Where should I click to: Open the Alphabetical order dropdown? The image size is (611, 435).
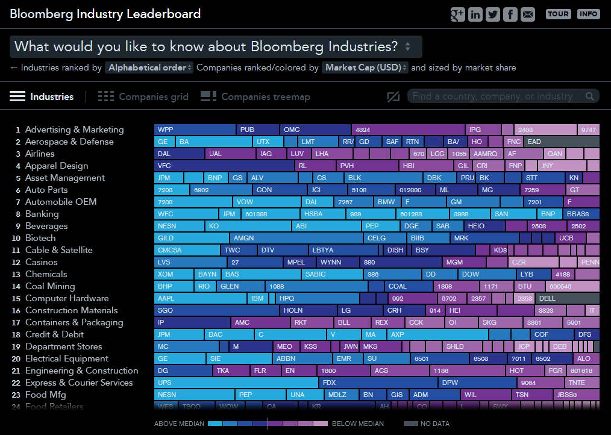[x=149, y=67]
